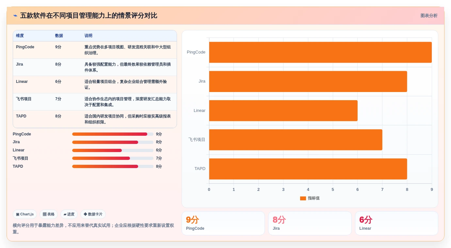The image size is (451, 248).
Task: Select the 表格 tag chip
Action: point(49,214)
